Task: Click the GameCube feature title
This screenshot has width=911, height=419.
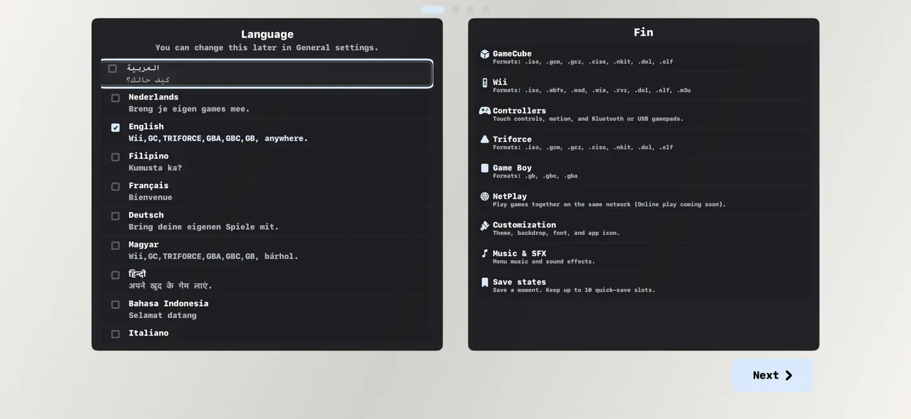Action: pyautogui.click(x=512, y=53)
